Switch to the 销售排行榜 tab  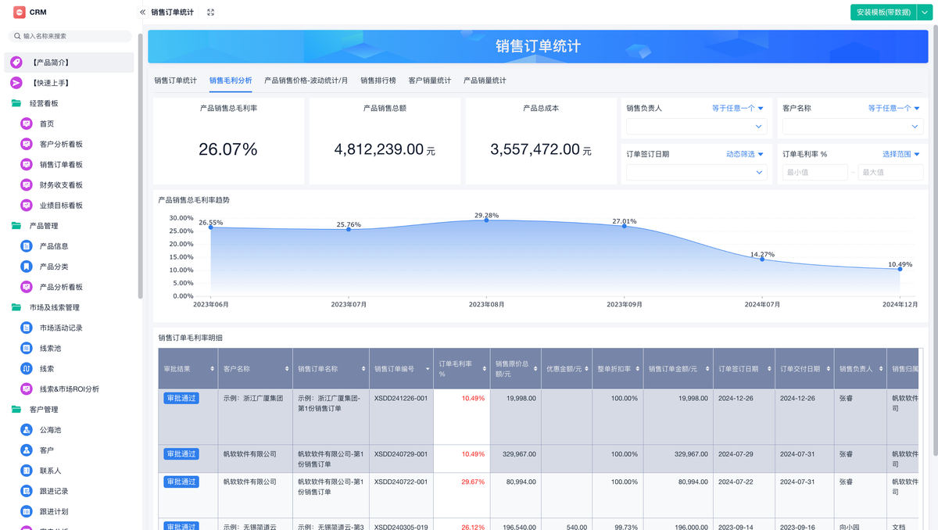(x=378, y=81)
